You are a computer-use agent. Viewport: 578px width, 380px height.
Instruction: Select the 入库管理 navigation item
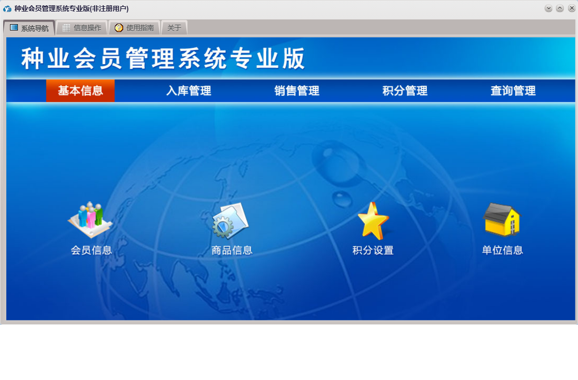pyautogui.click(x=189, y=90)
